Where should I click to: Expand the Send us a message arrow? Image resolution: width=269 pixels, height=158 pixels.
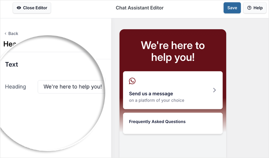click(214, 90)
